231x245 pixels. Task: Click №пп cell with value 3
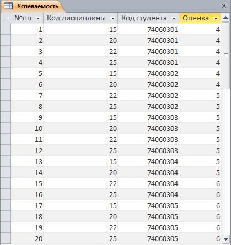pyautogui.click(x=27, y=51)
